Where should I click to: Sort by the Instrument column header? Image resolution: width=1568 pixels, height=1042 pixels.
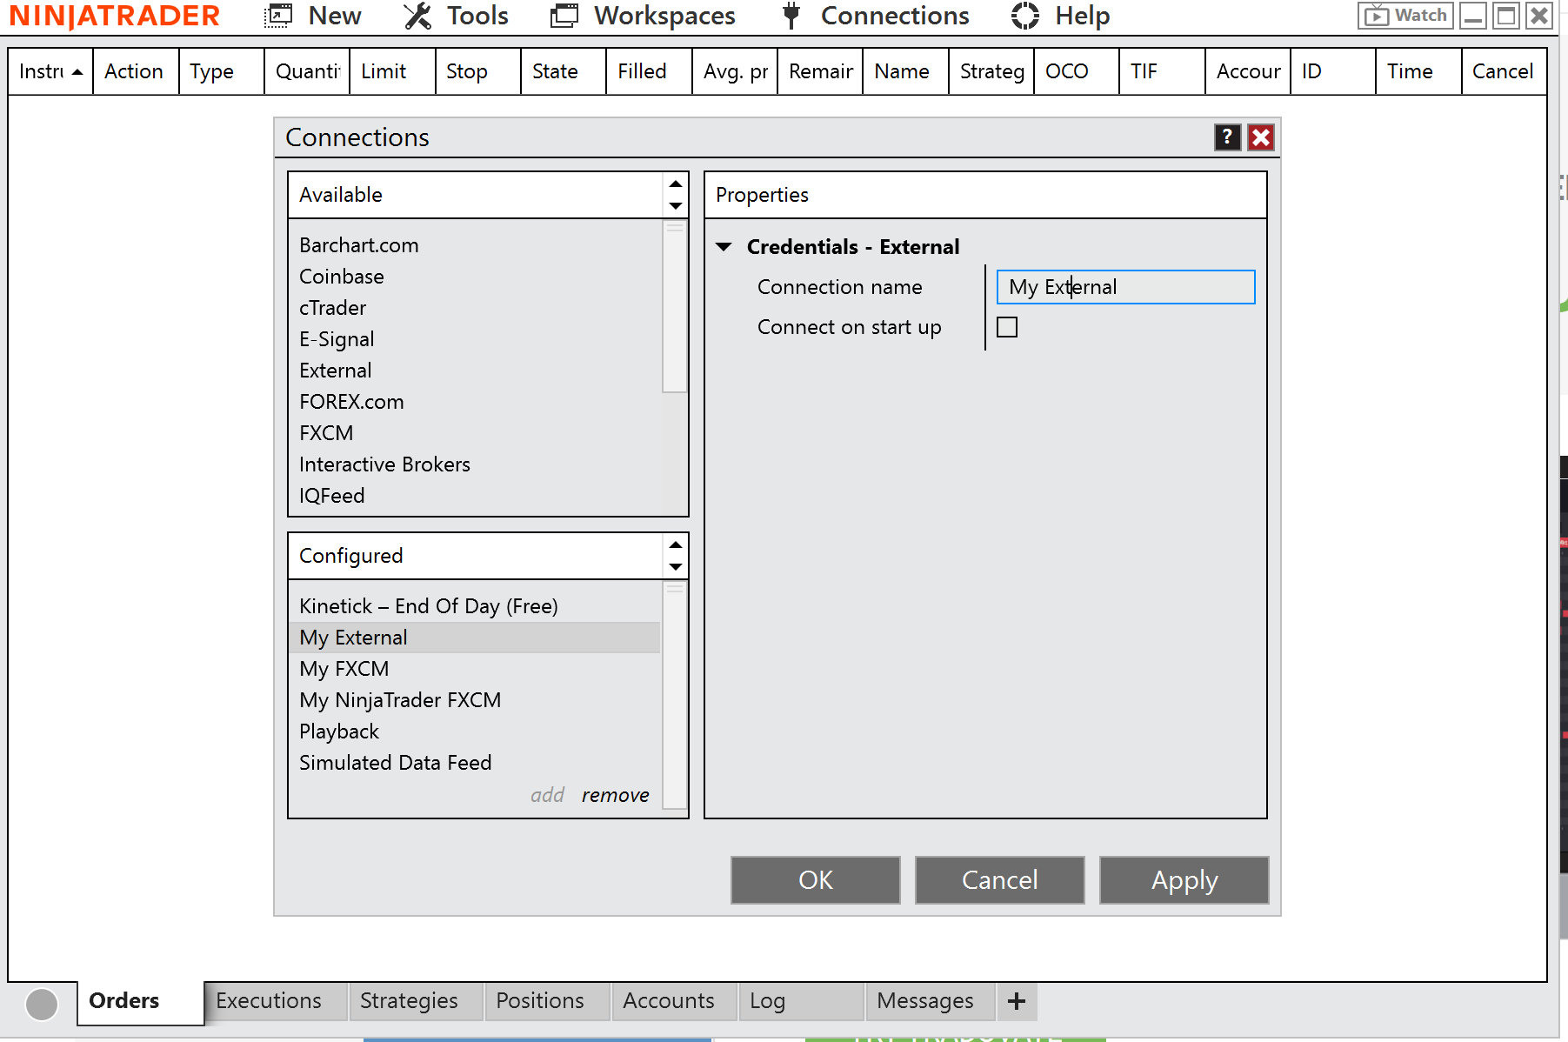pos(50,71)
